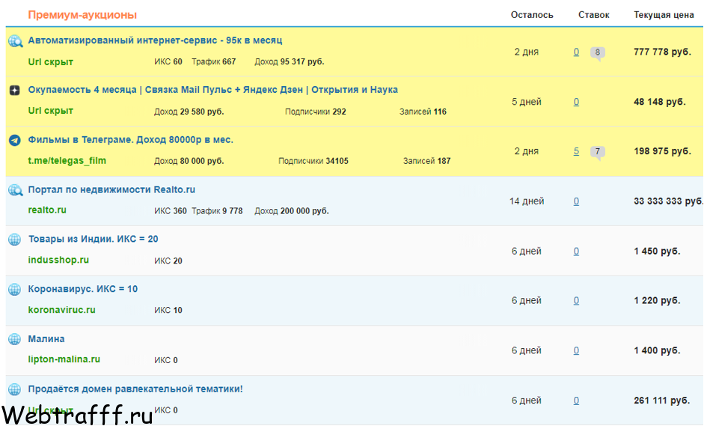Click the bid count 0 for lipton-malina.ru
This screenshot has width=707, height=426.
[576, 350]
